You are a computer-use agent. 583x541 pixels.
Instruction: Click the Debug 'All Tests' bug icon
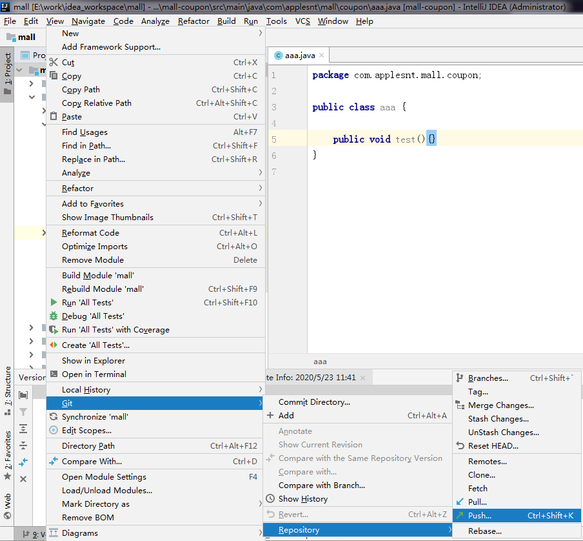[x=54, y=316]
